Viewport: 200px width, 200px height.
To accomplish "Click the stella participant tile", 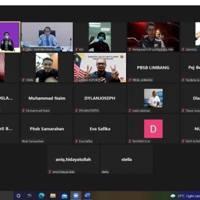I will click(126, 159).
